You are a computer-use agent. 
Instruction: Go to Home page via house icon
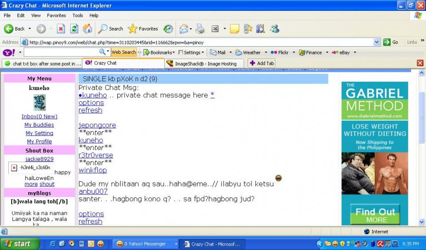87,29
